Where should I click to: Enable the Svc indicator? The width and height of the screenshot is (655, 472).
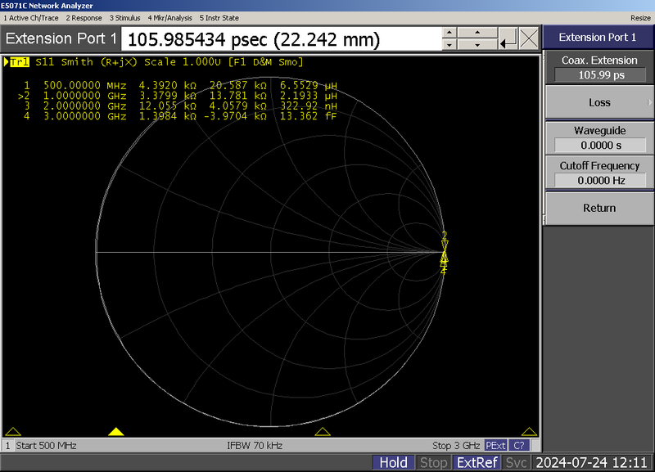[517, 462]
